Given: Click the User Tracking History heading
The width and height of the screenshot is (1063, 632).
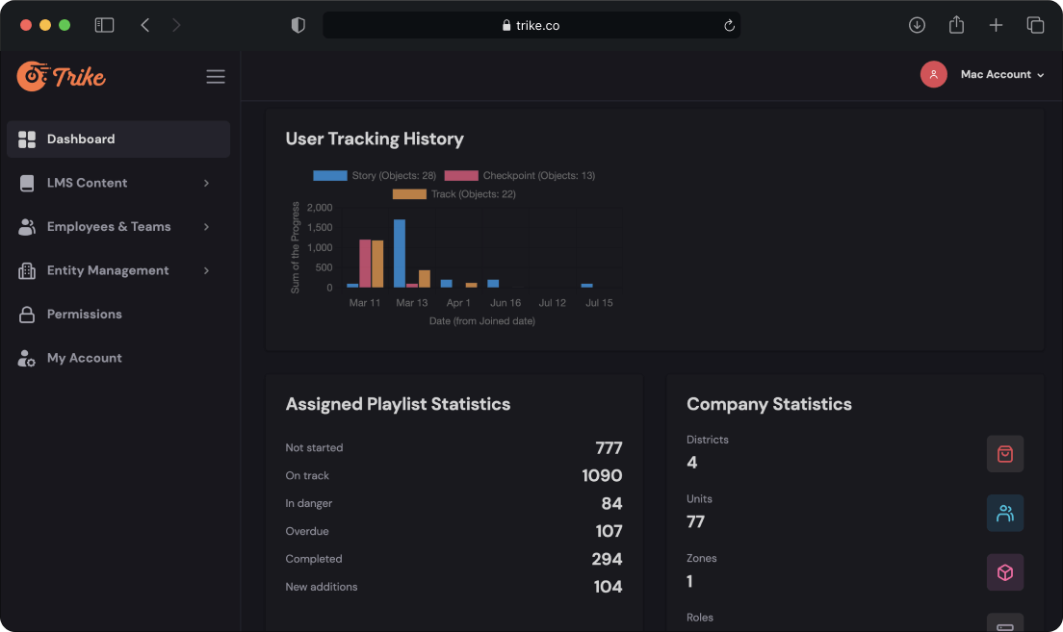Looking at the screenshot, I should point(375,139).
